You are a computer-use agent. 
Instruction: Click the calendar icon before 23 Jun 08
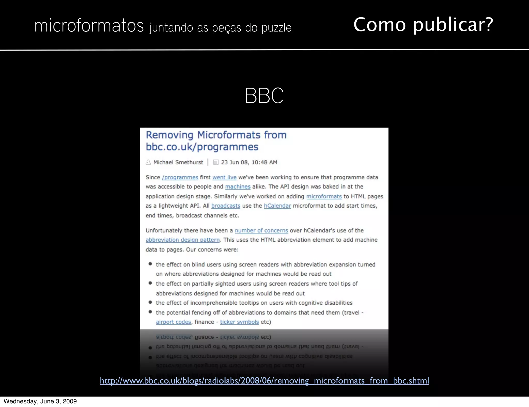[x=216, y=162]
